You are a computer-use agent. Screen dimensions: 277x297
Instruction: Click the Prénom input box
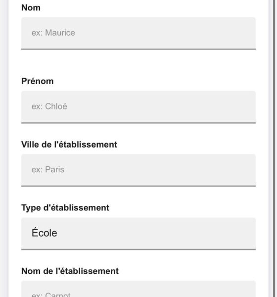(138, 107)
